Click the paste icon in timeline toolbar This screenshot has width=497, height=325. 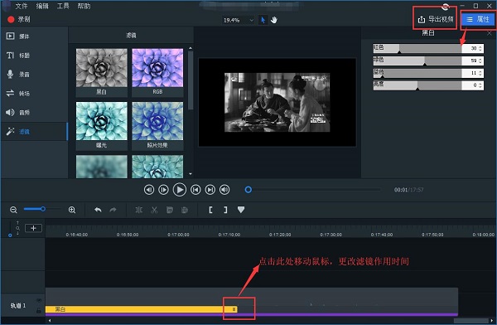pos(185,210)
